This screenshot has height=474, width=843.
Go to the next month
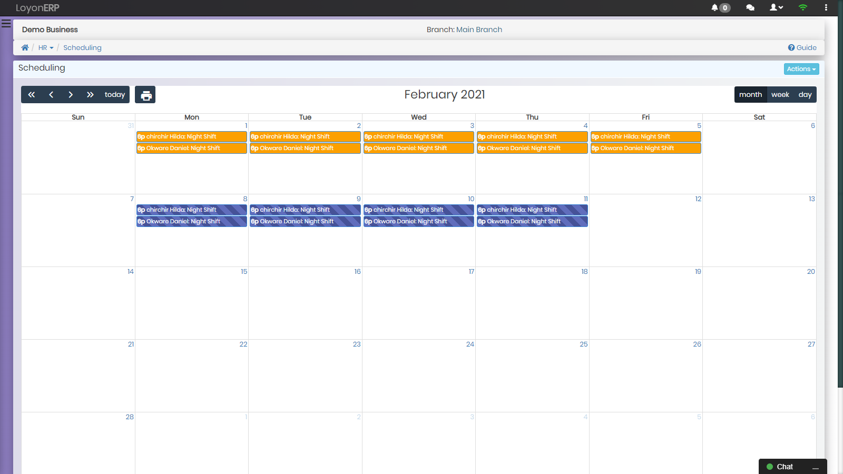coord(71,95)
